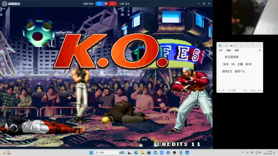Open the 文件 menu in Notepad
This screenshot has height=156, width=278.
pos(220,50)
